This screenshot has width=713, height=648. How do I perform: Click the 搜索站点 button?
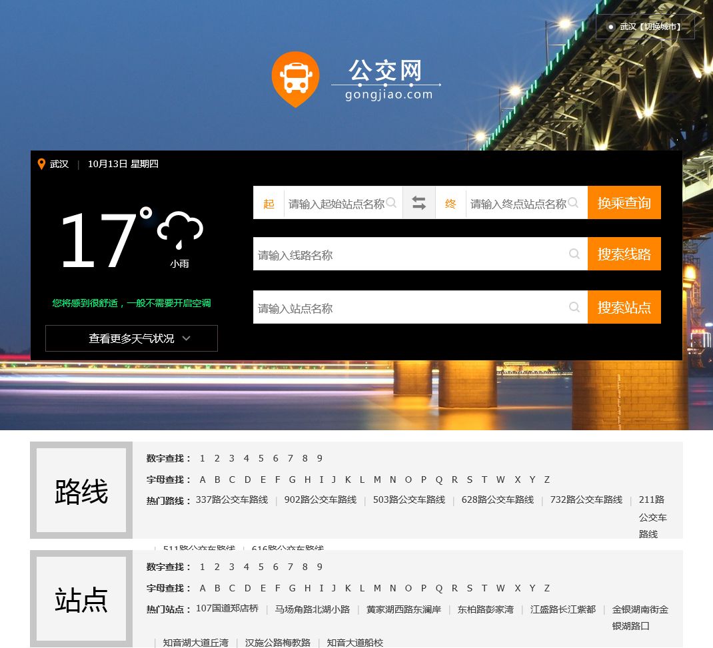(x=624, y=307)
